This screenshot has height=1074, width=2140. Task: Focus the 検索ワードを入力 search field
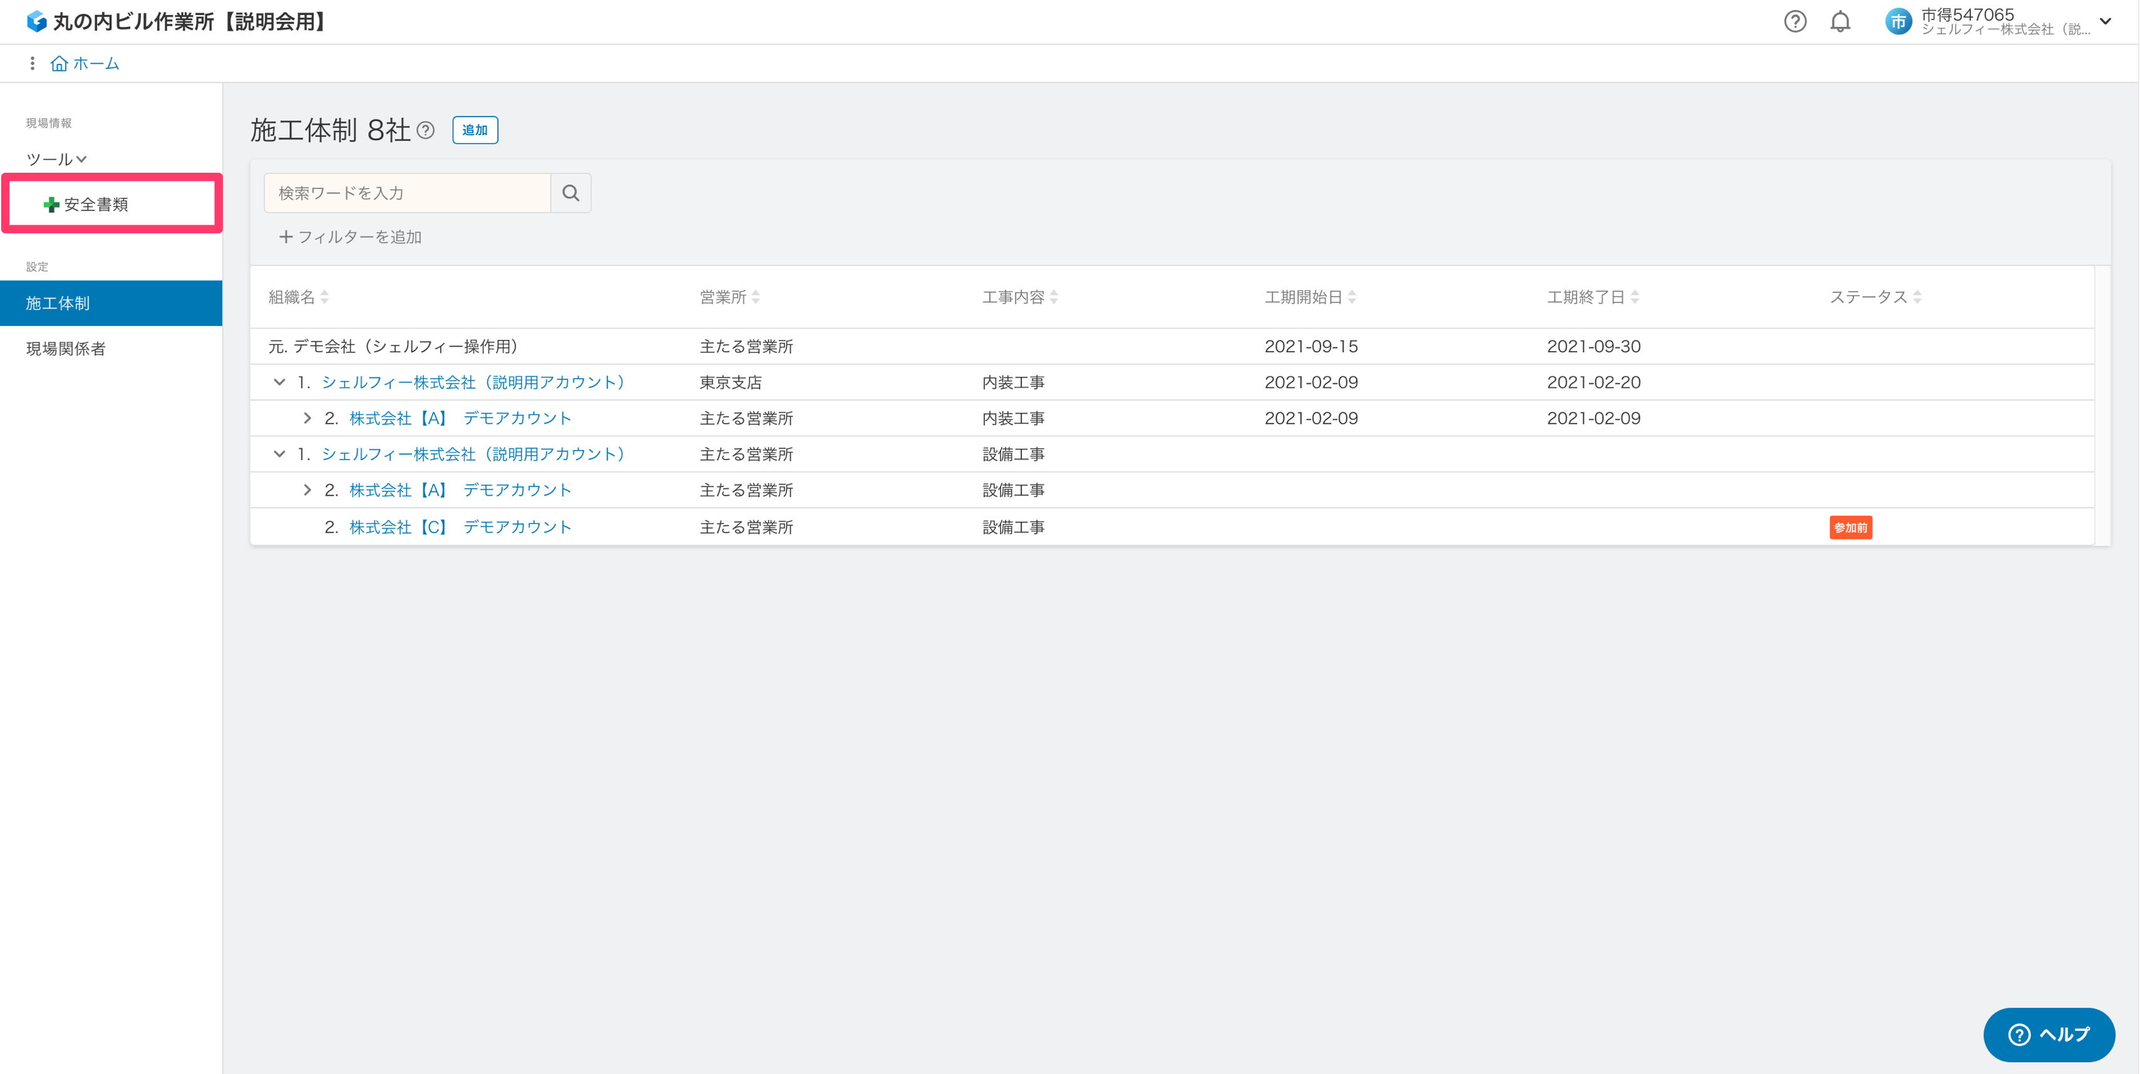[x=407, y=193]
